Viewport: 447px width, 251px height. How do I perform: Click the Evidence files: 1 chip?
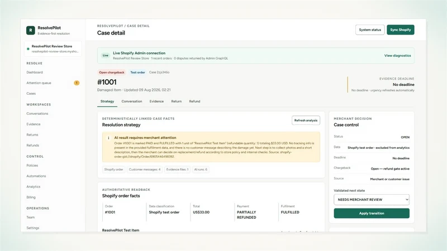coord(177,170)
